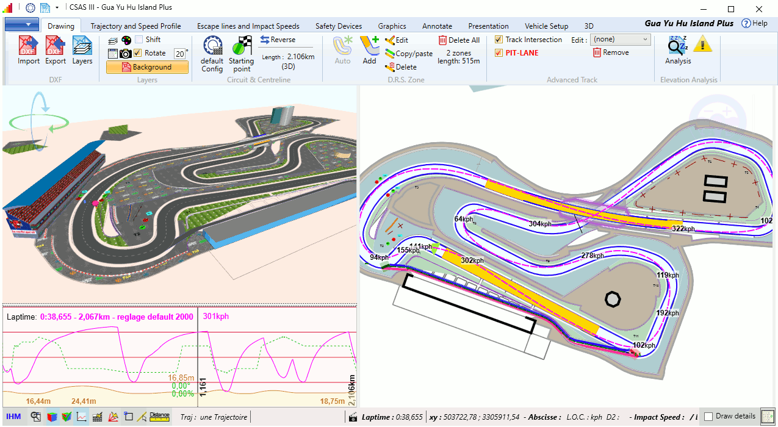
Task: Click the default Config gear icon
Action: [x=212, y=46]
